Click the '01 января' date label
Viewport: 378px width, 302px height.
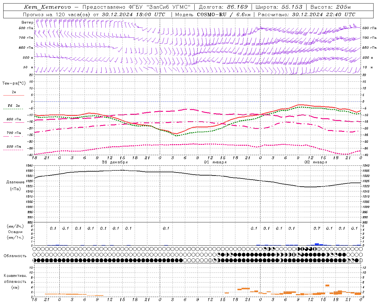coord(215,162)
